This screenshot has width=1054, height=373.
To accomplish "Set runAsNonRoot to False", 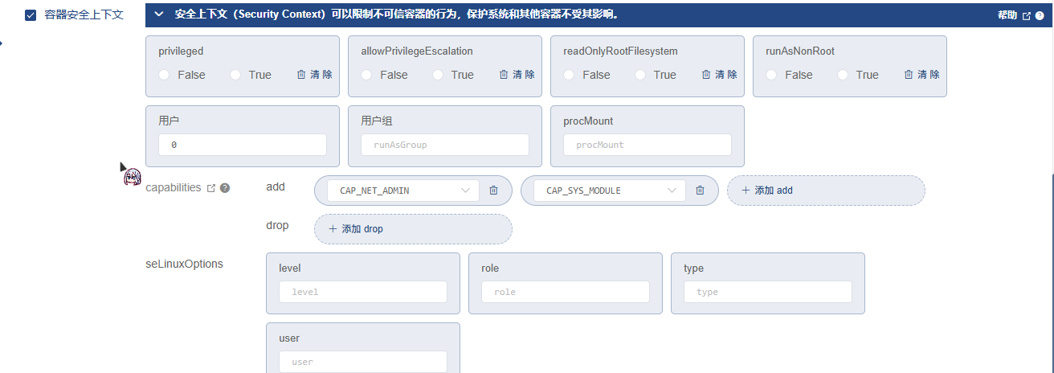I will pyautogui.click(x=772, y=75).
